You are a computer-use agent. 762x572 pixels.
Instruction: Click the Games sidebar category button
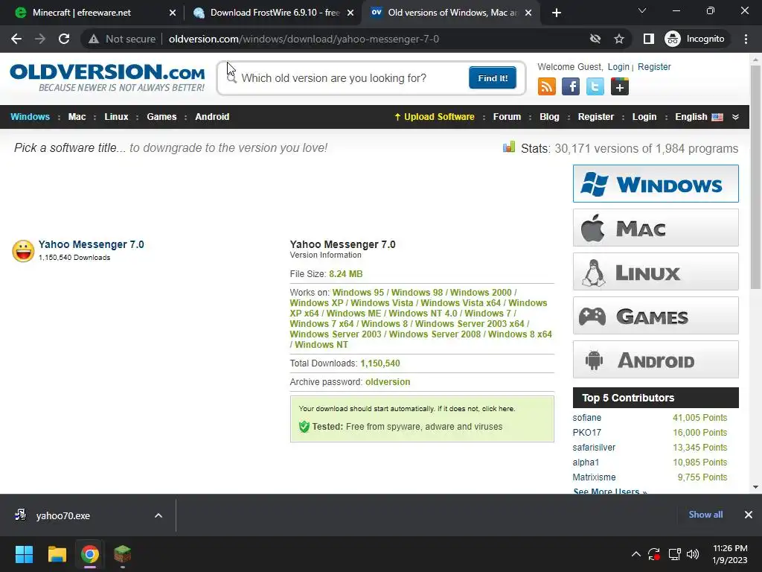(x=656, y=316)
